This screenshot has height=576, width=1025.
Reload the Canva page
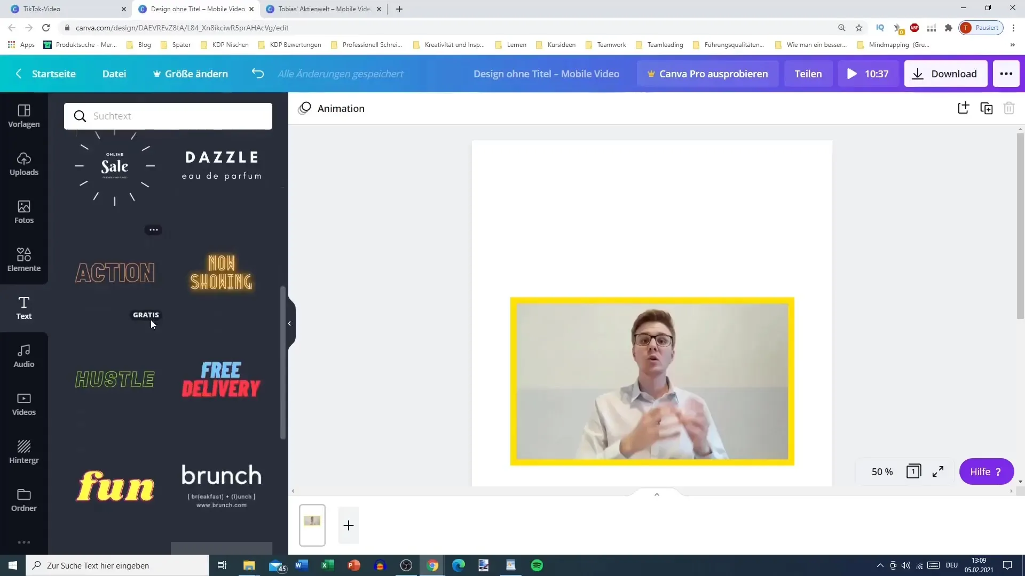(46, 28)
